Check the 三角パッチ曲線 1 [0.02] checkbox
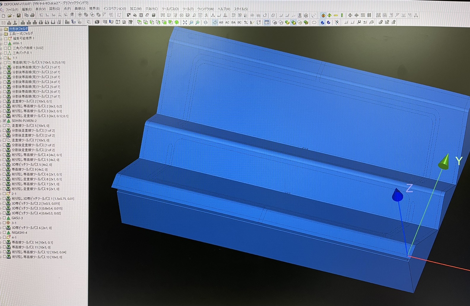 click(x=5, y=48)
